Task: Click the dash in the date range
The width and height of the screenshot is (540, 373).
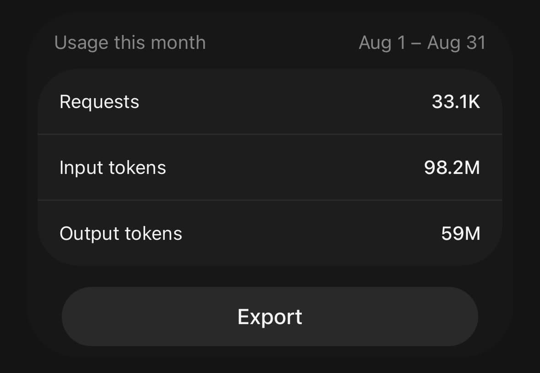Action: (416, 44)
